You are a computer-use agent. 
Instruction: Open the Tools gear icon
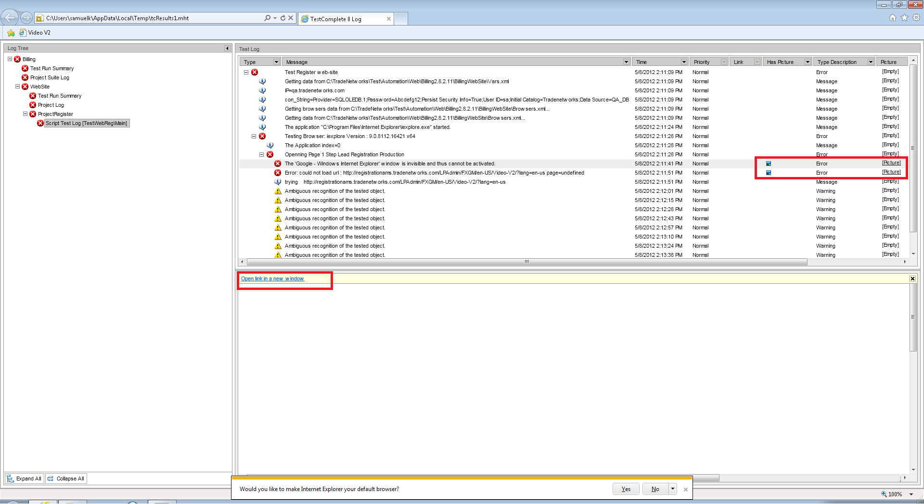pos(916,18)
